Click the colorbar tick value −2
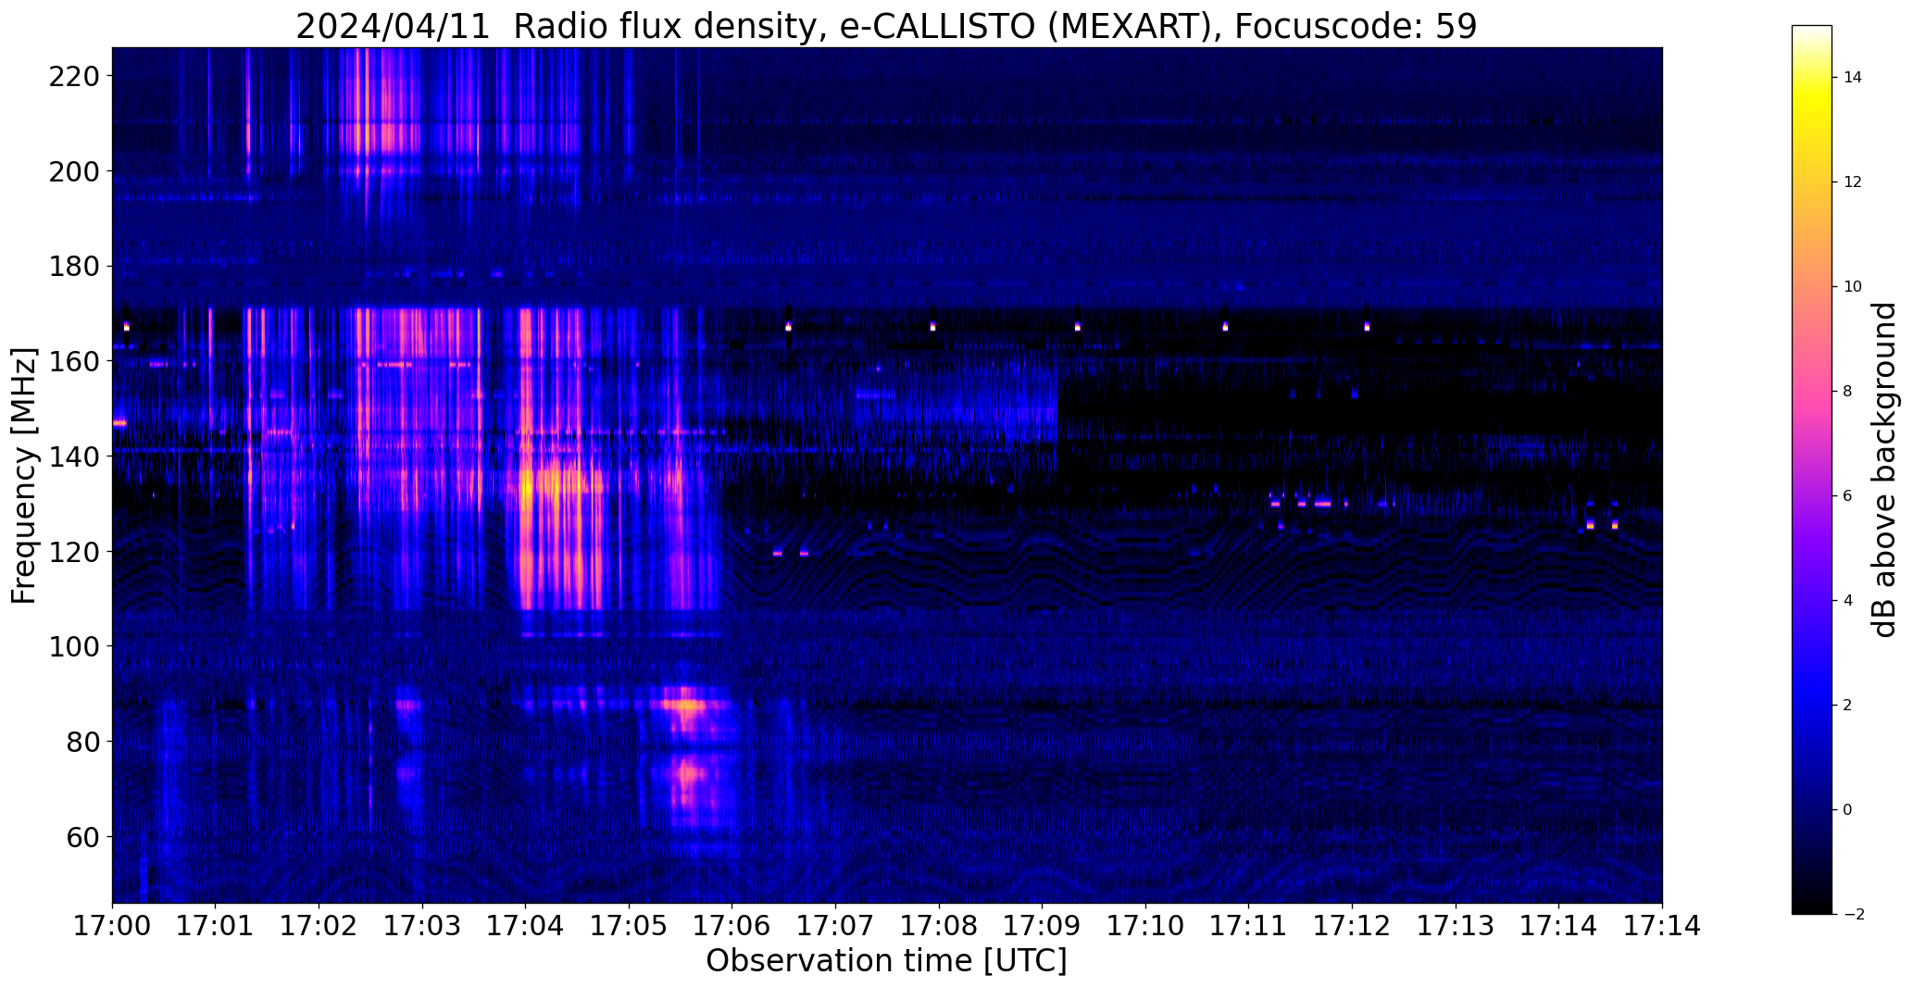1913x988 pixels. [x=1853, y=915]
